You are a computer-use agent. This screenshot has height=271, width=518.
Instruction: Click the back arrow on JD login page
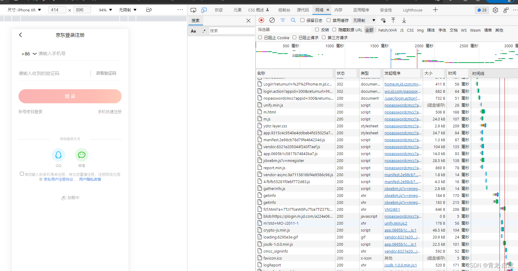point(20,35)
